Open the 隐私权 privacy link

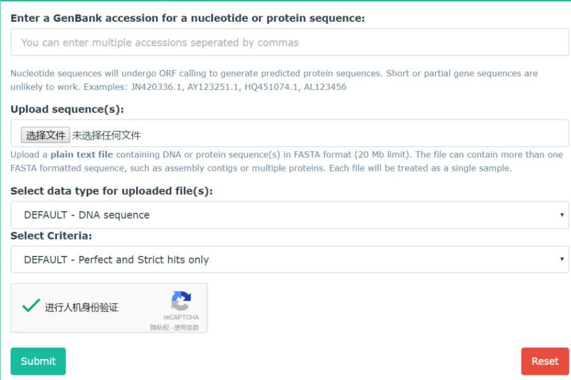coord(158,328)
